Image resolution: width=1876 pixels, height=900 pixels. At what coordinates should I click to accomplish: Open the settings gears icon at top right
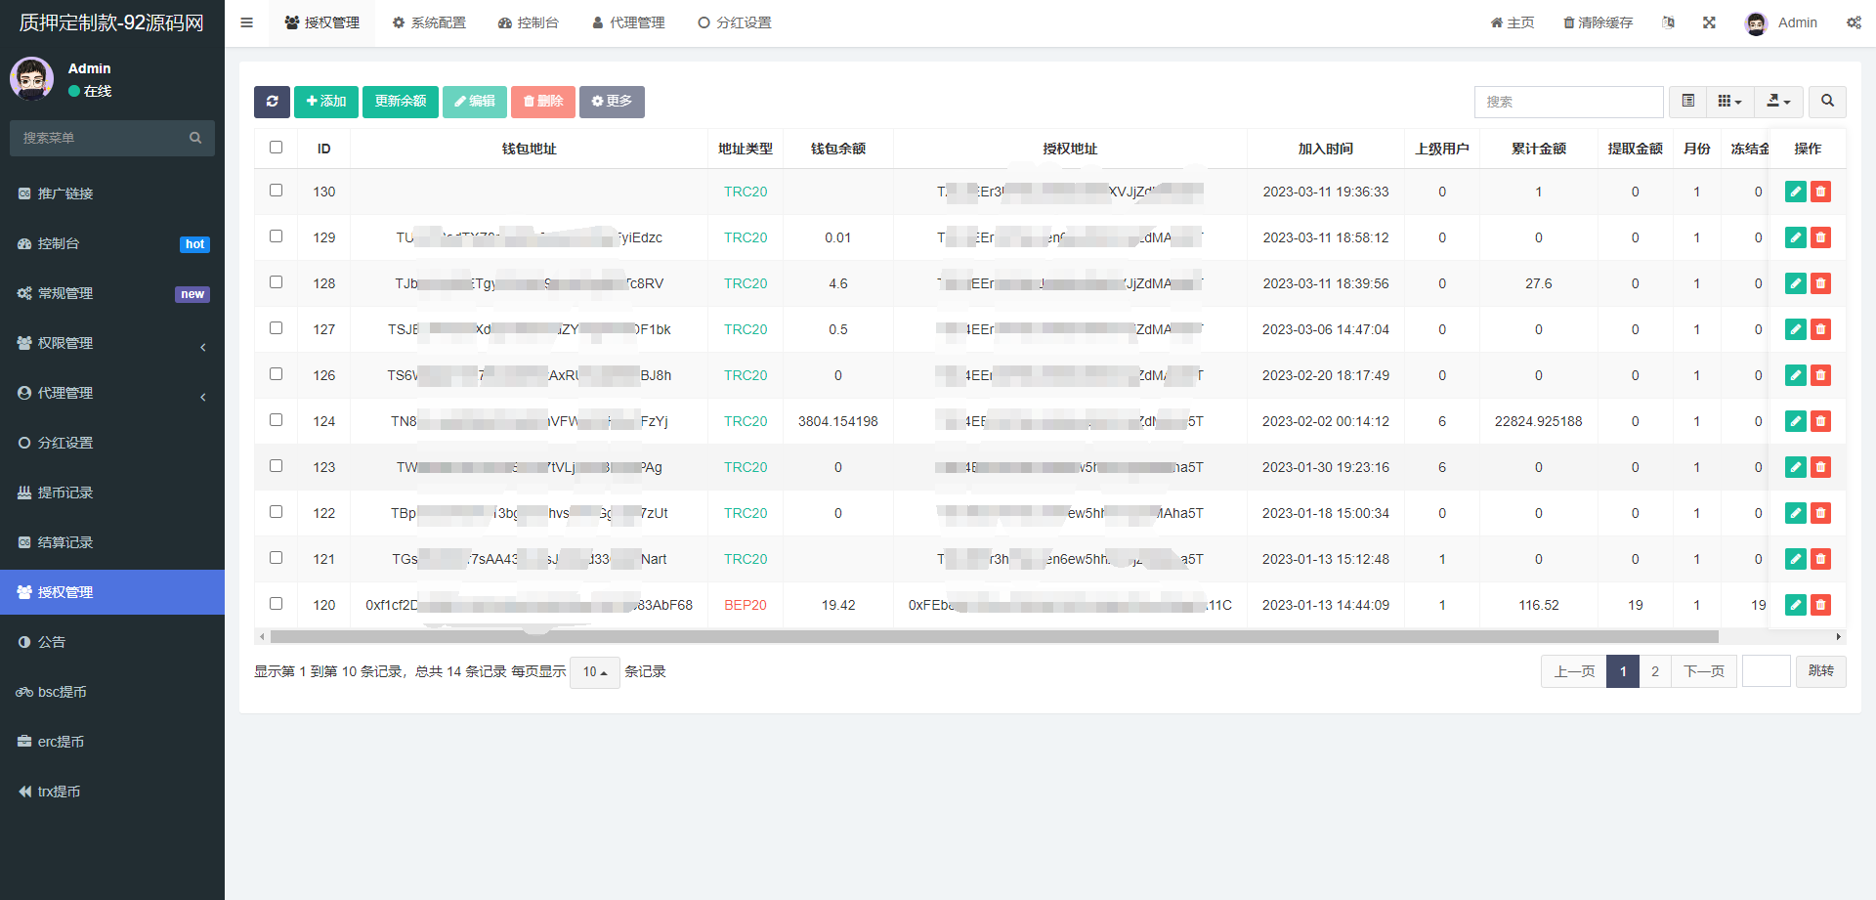(1854, 22)
